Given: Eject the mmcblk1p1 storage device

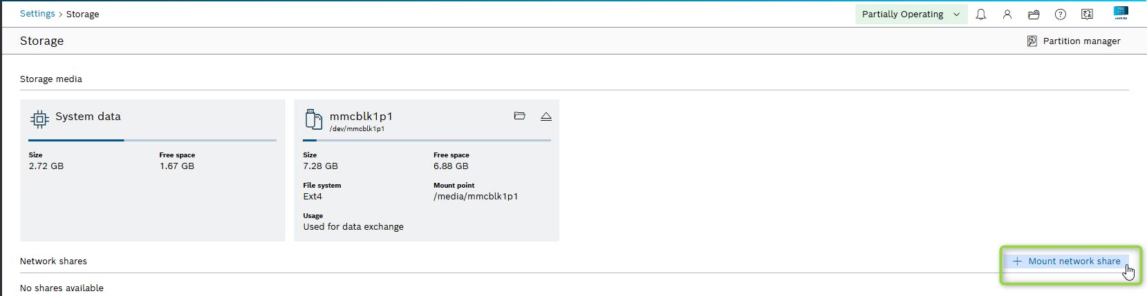Looking at the screenshot, I should (x=546, y=117).
